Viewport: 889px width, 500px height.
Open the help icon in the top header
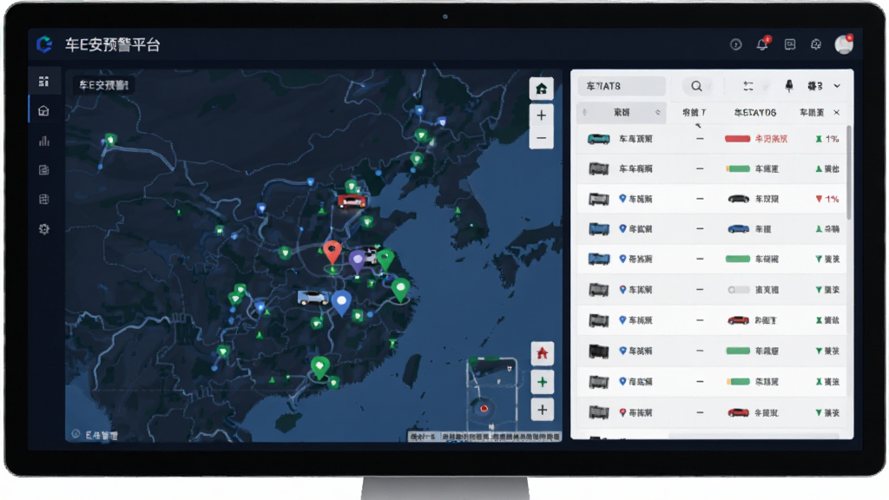pos(736,44)
